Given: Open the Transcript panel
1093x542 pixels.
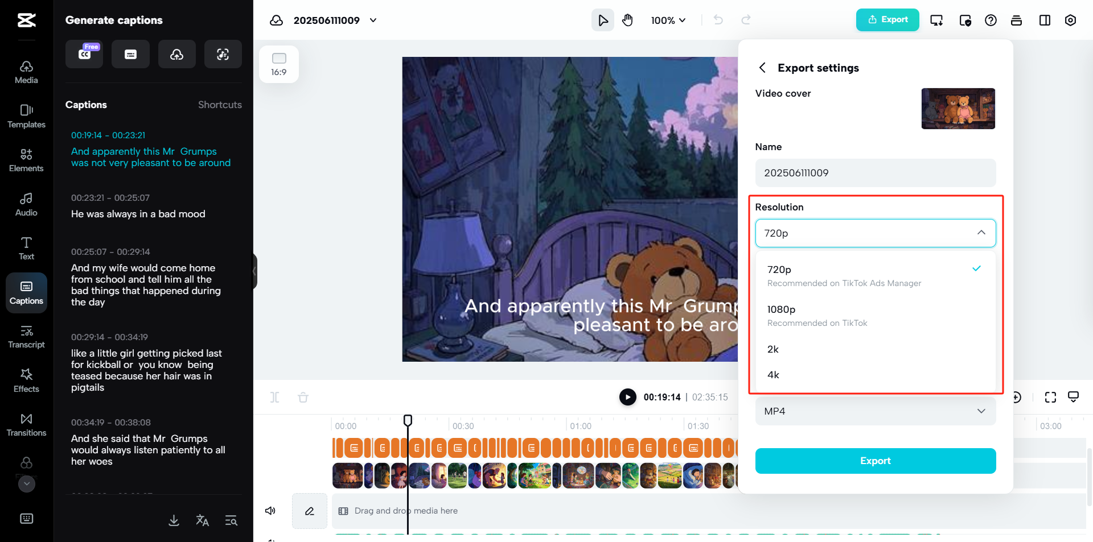Looking at the screenshot, I should (x=26, y=337).
